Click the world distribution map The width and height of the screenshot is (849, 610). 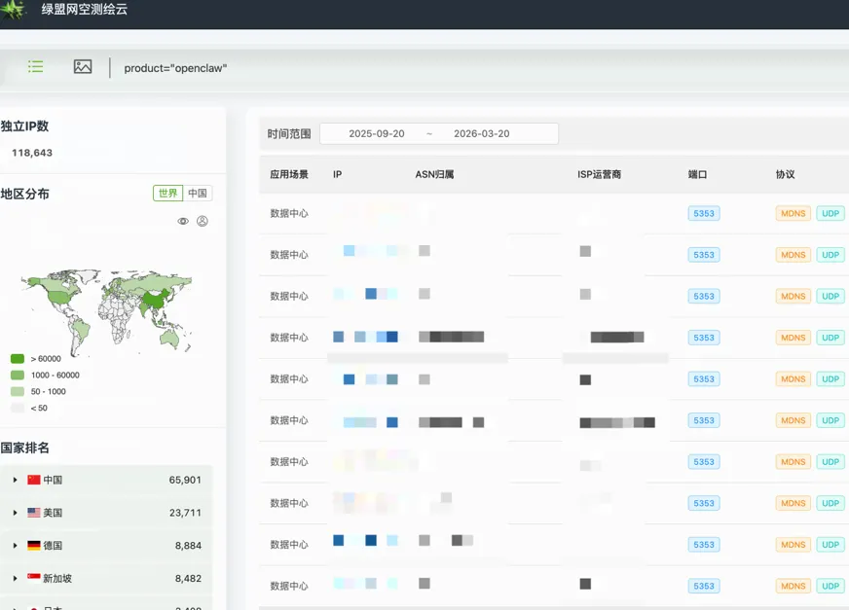click(107, 311)
